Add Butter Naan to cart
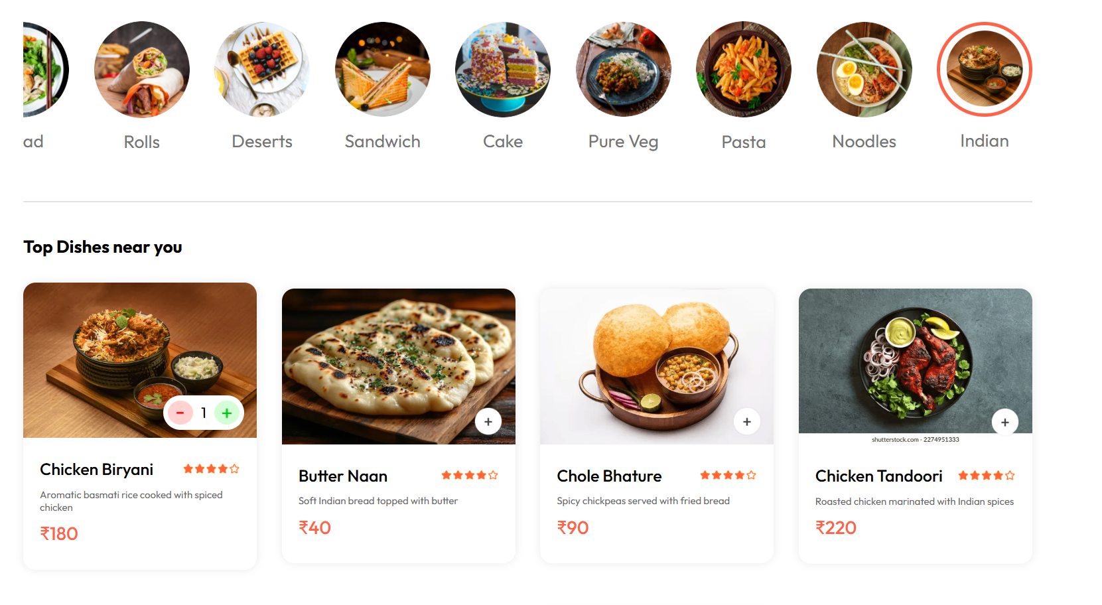 (488, 422)
